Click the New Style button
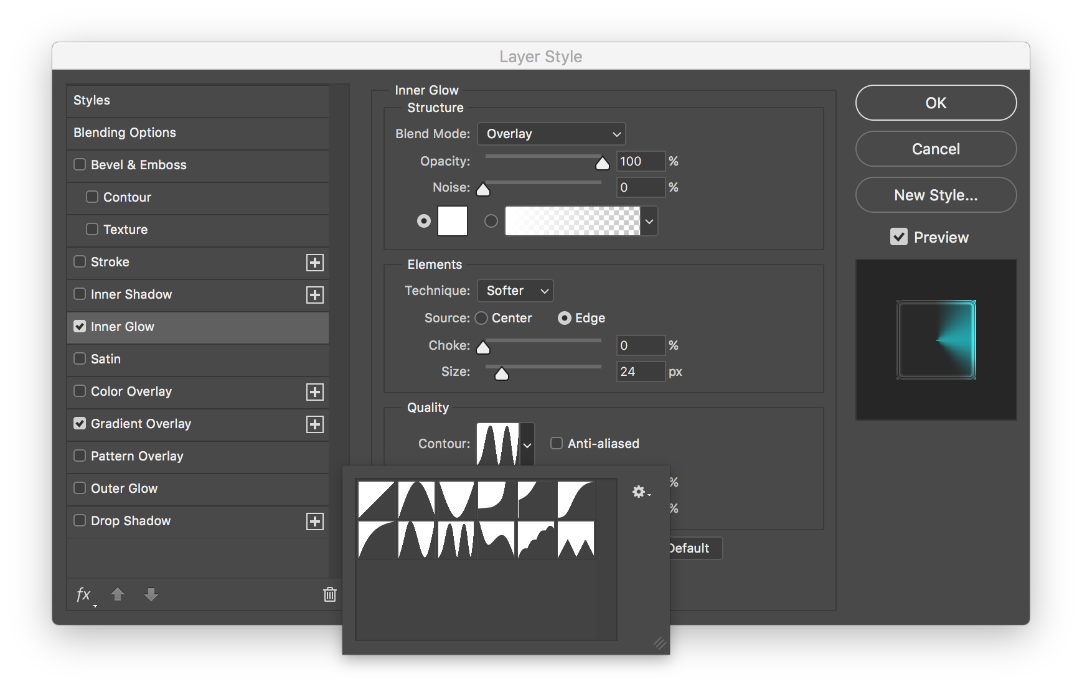Screen dimensions: 1082x687 (935, 195)
